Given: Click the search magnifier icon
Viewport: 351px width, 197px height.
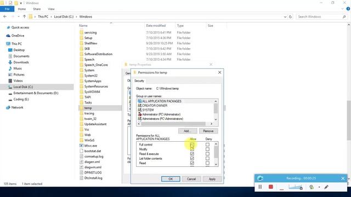Looking at the screenshot, I should (344, 17).
